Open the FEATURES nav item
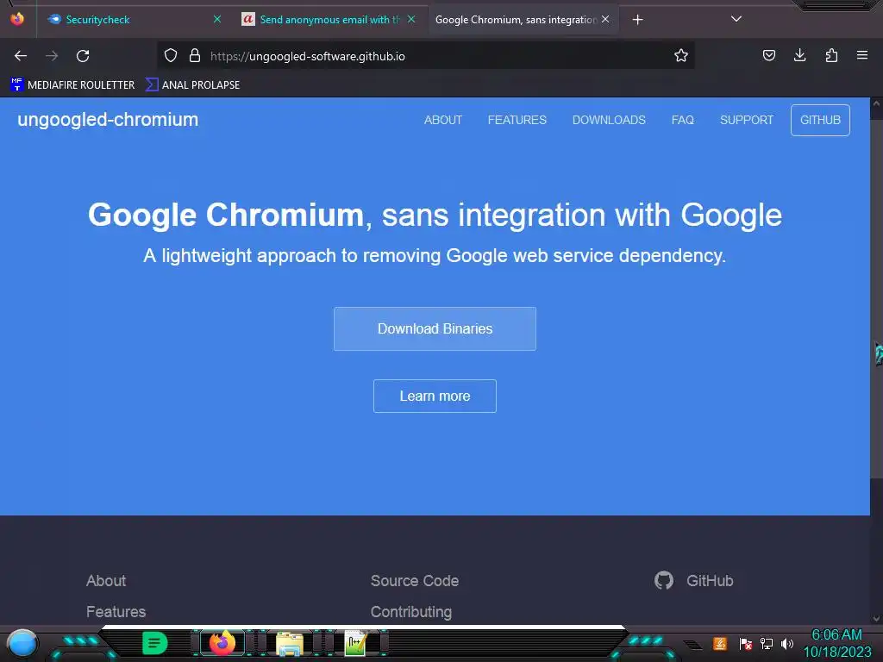Viewport: 883px width, 662px height. click(x=517, y=120)
